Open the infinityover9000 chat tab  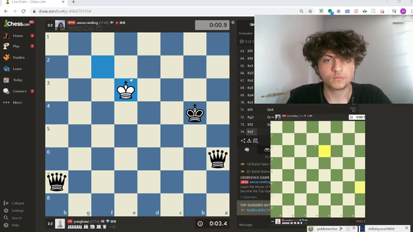tap(381, 229)
